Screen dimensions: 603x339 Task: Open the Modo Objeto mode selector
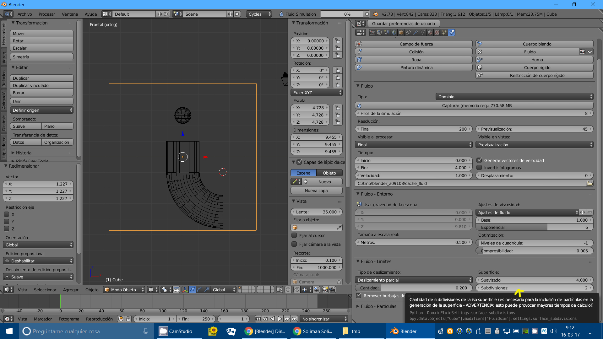124,290
